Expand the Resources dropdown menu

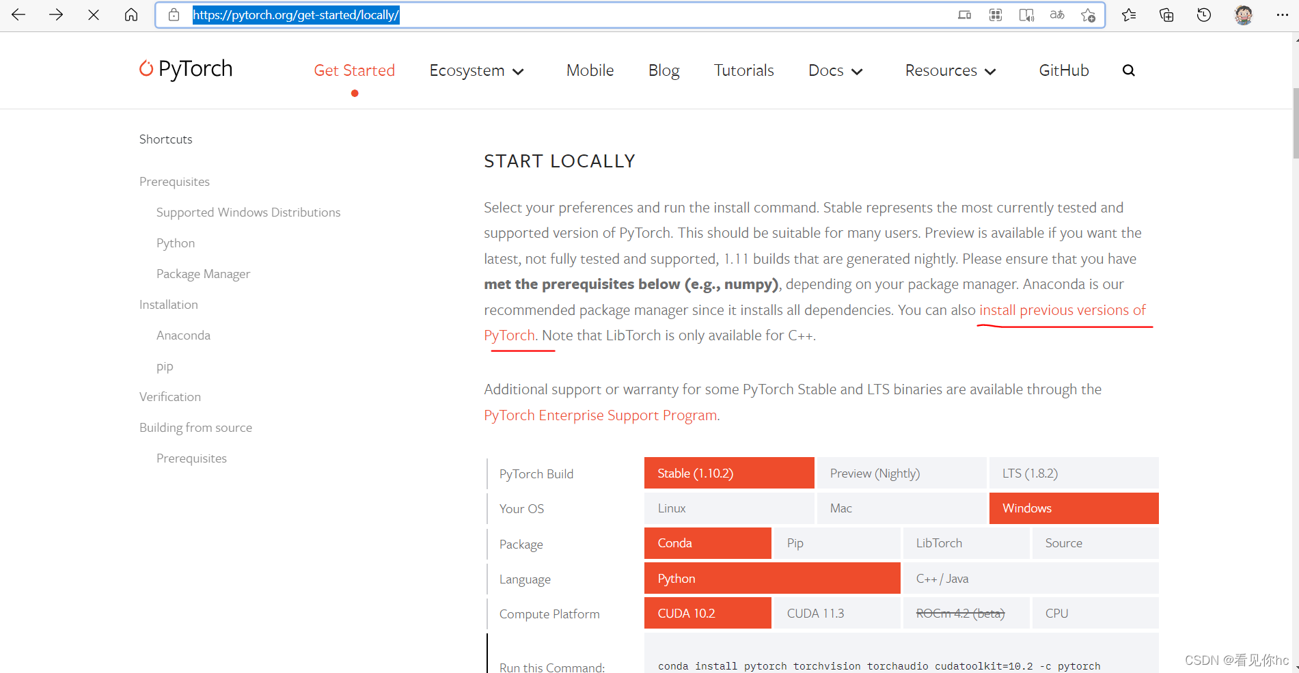951,70
